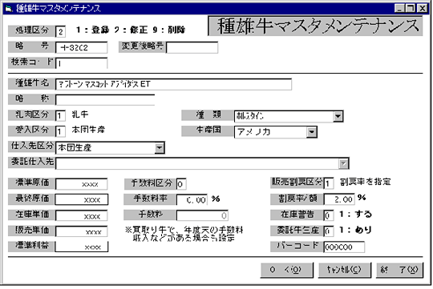Click the 割戻率を指定 description text

click(x=365, y=182)
